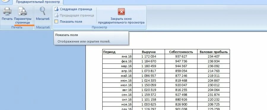Click gross profit value 230 012
267x110 pixels.
[x=214, y=85]
